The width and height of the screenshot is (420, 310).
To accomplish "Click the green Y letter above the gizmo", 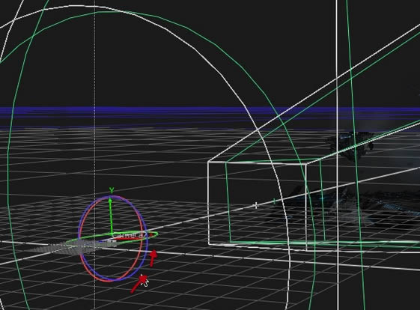I will (112, 190).
